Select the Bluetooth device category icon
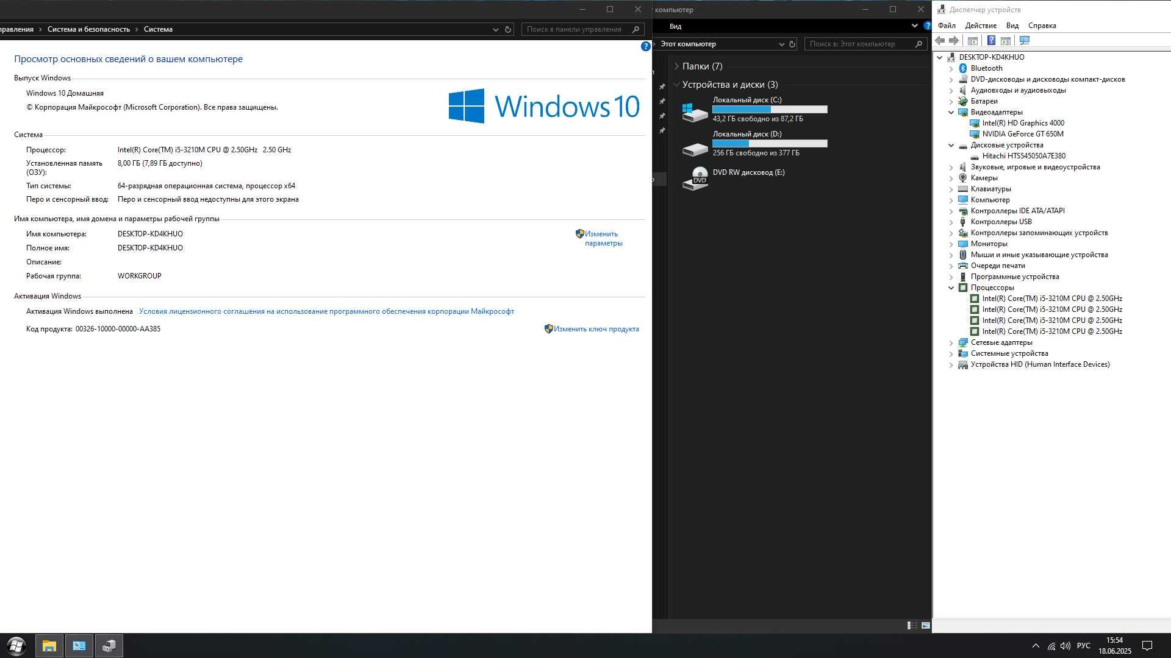 [963, 68]
